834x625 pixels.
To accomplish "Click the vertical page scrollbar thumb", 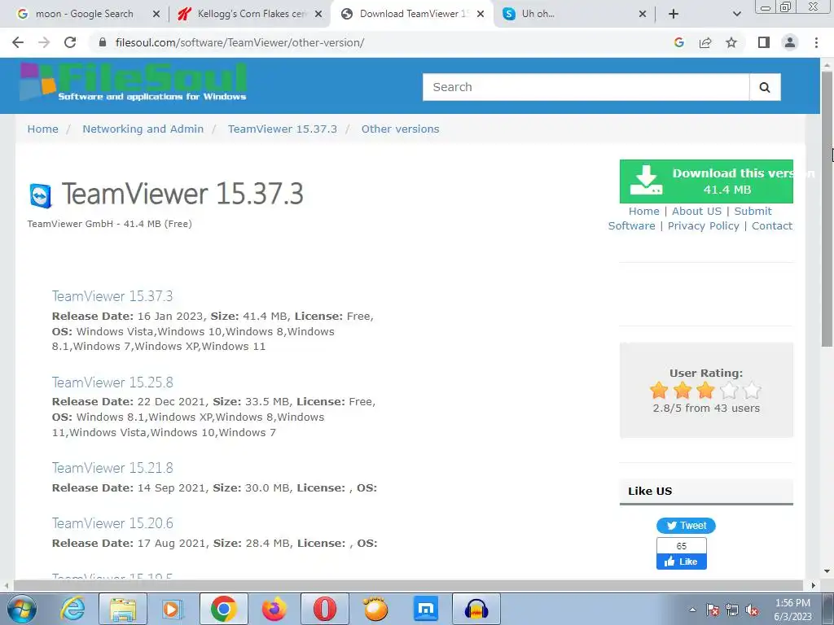I will coord(827,209).
